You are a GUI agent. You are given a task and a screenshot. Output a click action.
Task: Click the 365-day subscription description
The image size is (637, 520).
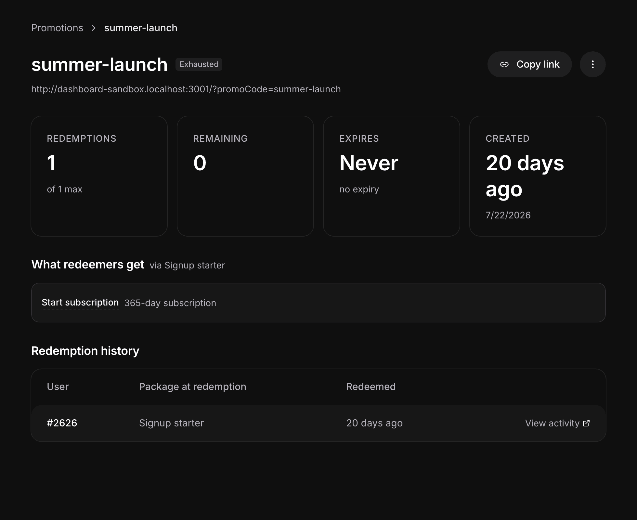[x=170, y=303]
